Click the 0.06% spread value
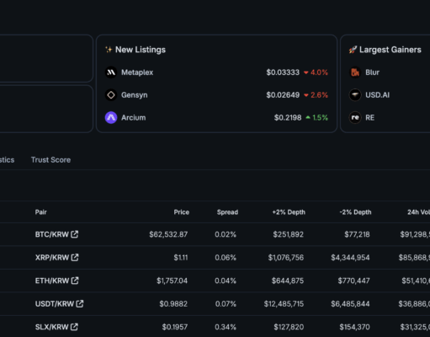The height and width of the screenshot is (337, 430). (226, 258)
